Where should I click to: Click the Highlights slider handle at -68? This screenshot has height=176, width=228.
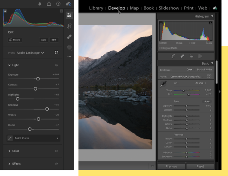pos(17,99)
